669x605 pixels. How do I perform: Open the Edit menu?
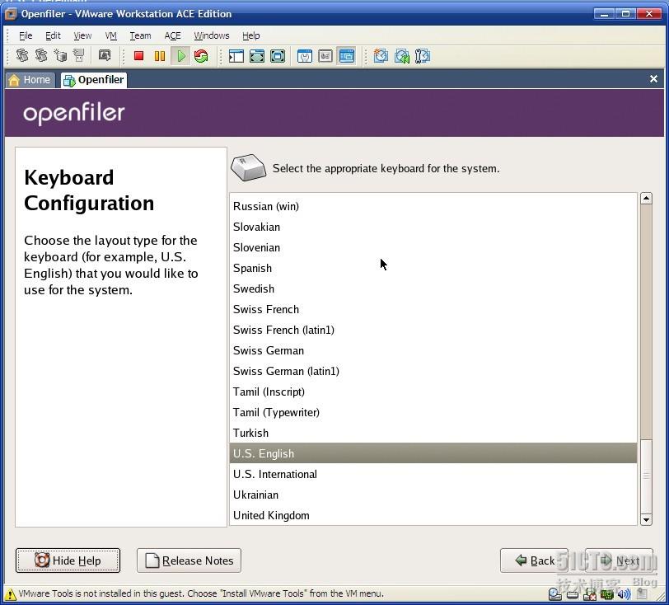pos(53,36)
